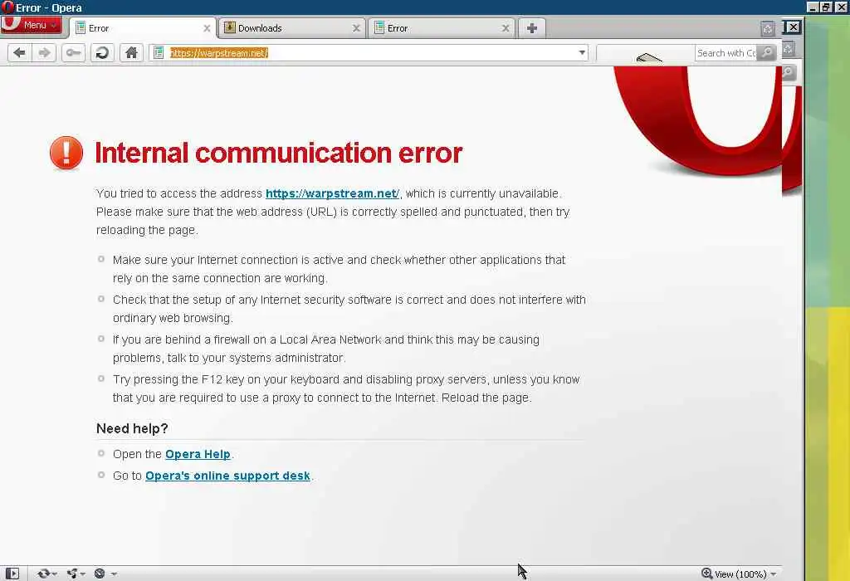This screenshot has width=850, height=581.
Task: Follow the https://warpstream.net/ link in error text
Action: click(332, 193)
